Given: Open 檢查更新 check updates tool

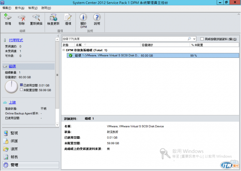Looking at the screenshot, I should 53,17.
